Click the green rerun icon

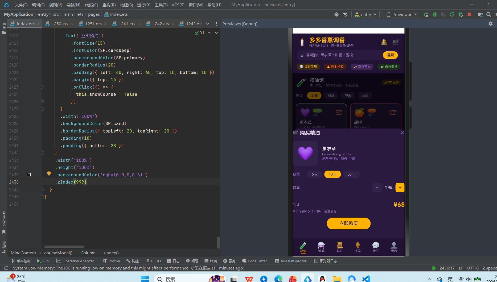coord(426,14)
